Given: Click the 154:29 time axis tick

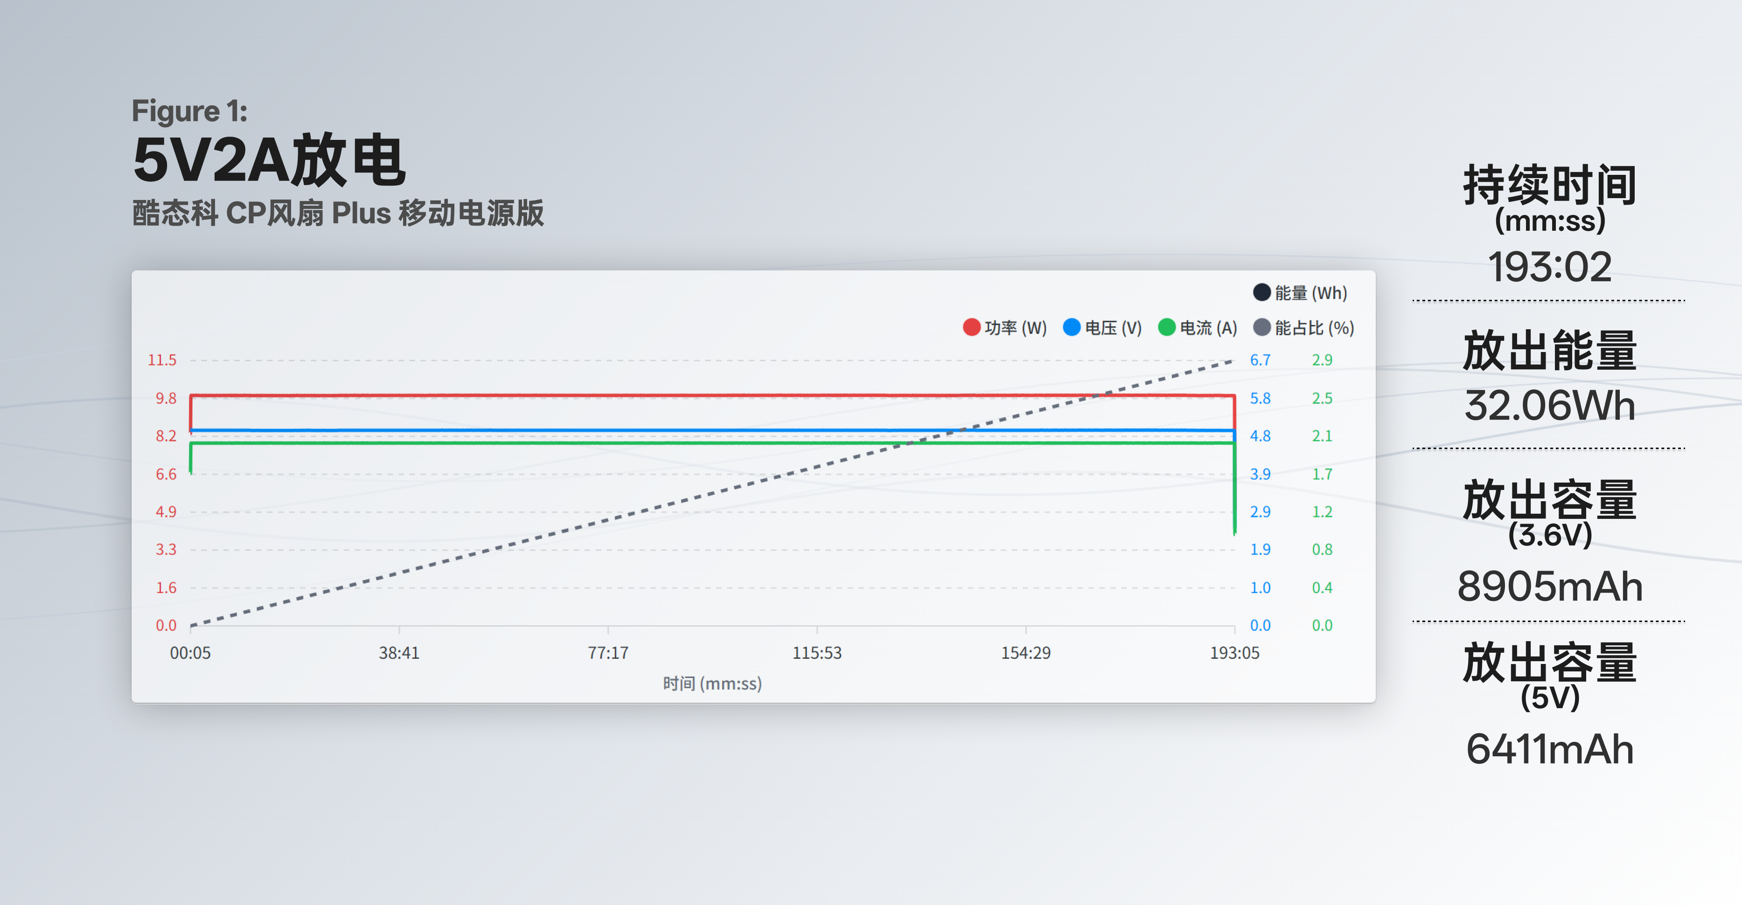Looking at the screenshot, I should point(1026,653).
